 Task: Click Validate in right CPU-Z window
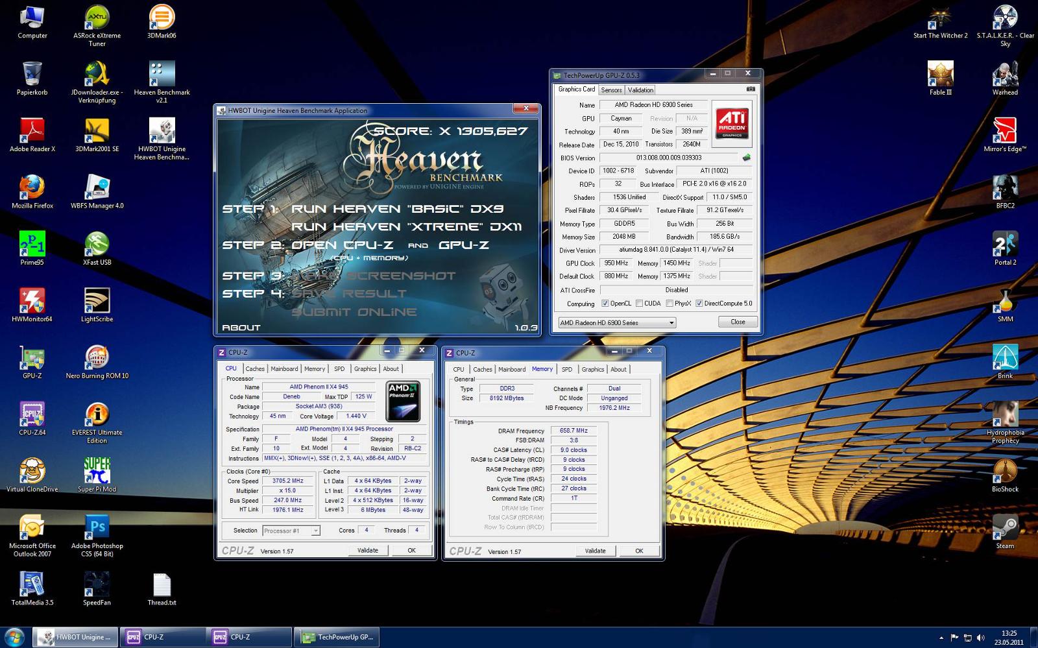[x=595, y=551]
